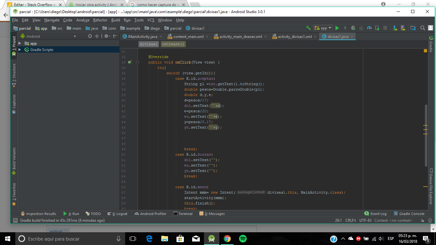This screenshot has width=436, height=245.
Task: Click the divisas1 breadcrumb in navigation bar
Action: pyautogui.click(x=195, y=28)
